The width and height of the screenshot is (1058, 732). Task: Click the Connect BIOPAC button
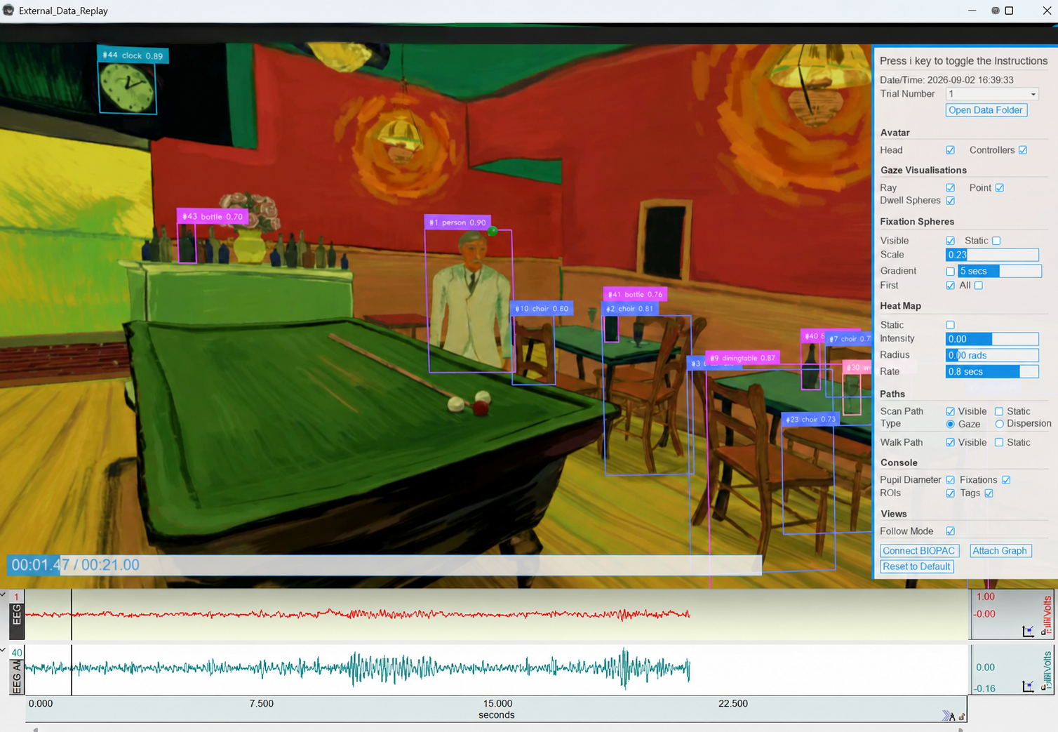919,551
